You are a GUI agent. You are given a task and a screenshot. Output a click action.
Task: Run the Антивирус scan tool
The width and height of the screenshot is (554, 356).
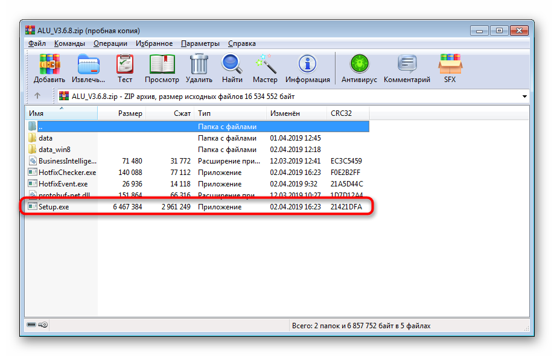pos(359,65)
